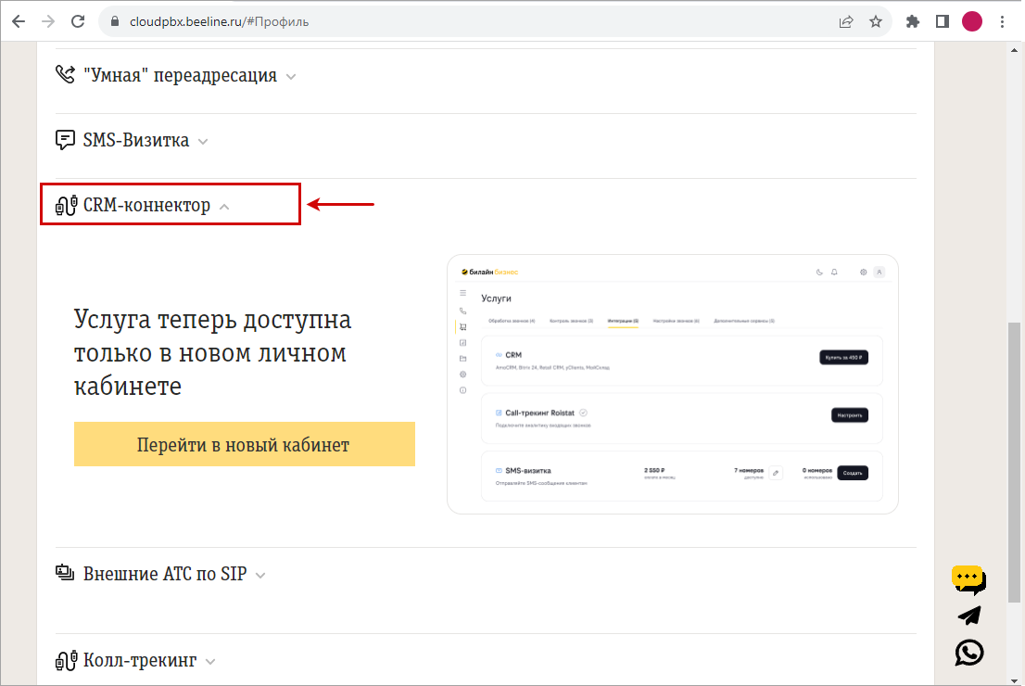
Task: Toggle the browser side panel
Action: [x=942, y=21]
